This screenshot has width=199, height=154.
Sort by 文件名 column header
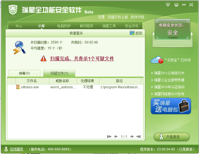(32, 81)
